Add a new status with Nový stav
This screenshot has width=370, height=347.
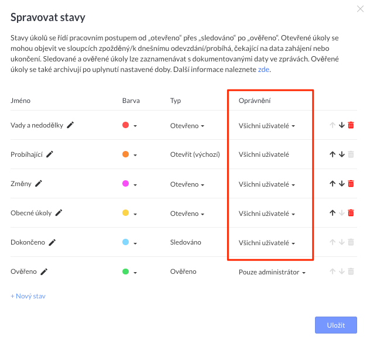[28, 296]
